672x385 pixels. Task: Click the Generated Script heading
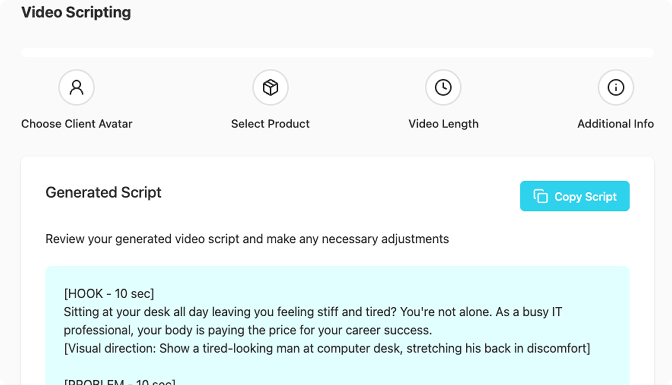point(104,192)
